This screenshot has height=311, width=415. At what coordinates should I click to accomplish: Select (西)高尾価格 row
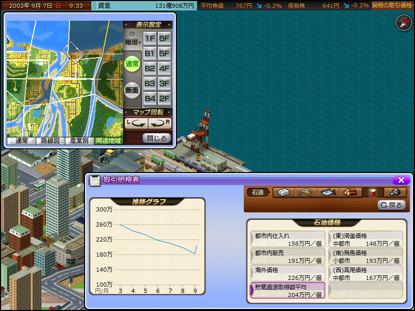pyautogui.click(x=366, y=274)
